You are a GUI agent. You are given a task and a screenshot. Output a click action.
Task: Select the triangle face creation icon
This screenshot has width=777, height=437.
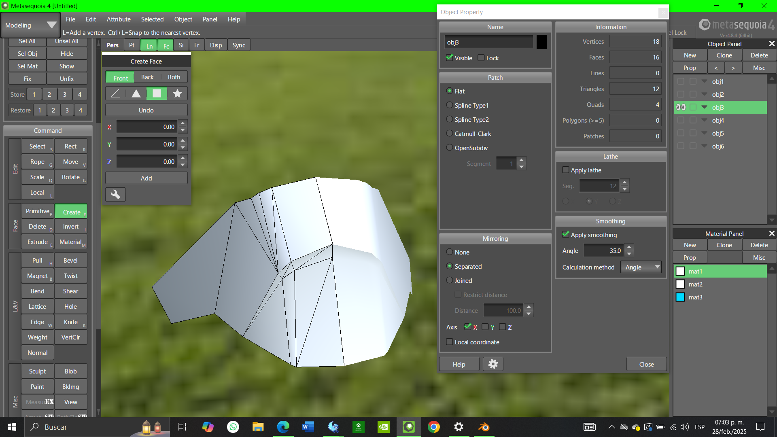pyautogui.click(x=136, y=93)
